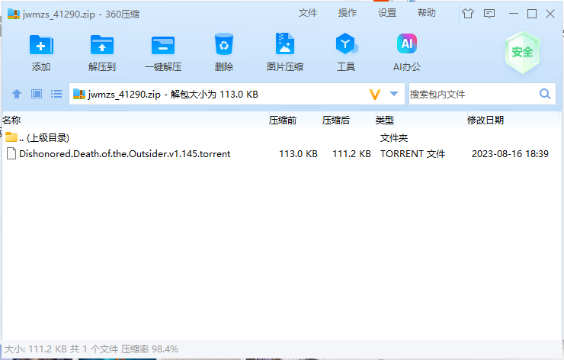Click the search magnifier icon
The height and width of the screenshot is (360, 564).
tap(545, 94)
